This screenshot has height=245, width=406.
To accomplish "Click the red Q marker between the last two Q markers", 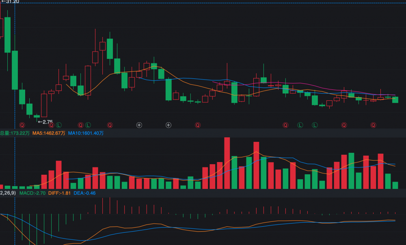I will [344, 125].
